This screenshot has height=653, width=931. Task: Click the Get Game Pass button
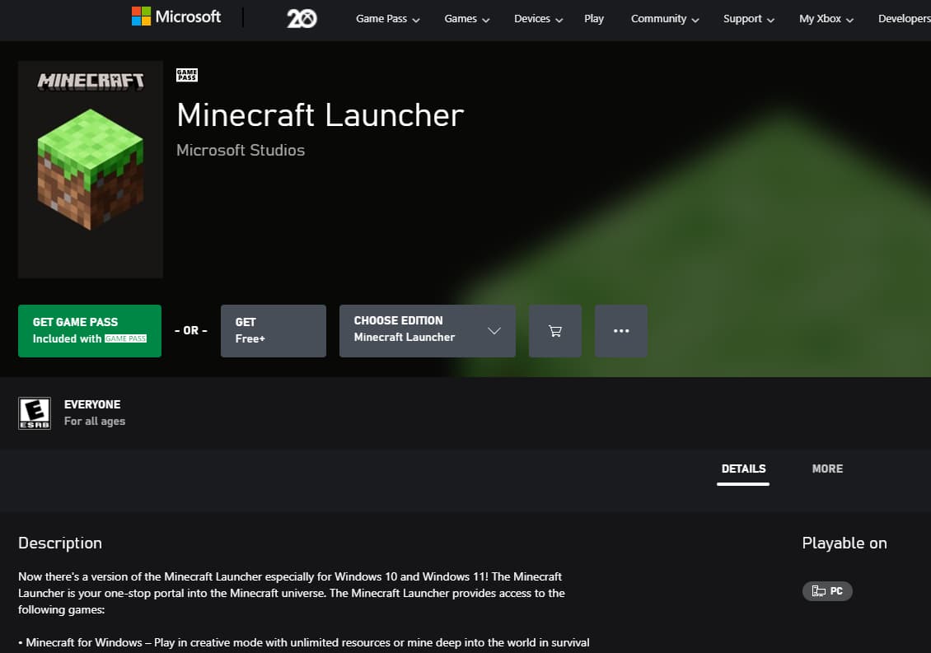[90, 331]
